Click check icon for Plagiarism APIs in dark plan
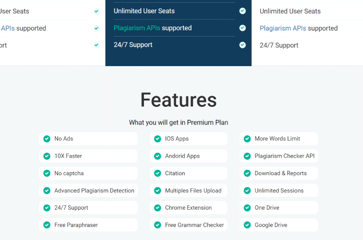This screenshot has height=240, width=363. 242,28
